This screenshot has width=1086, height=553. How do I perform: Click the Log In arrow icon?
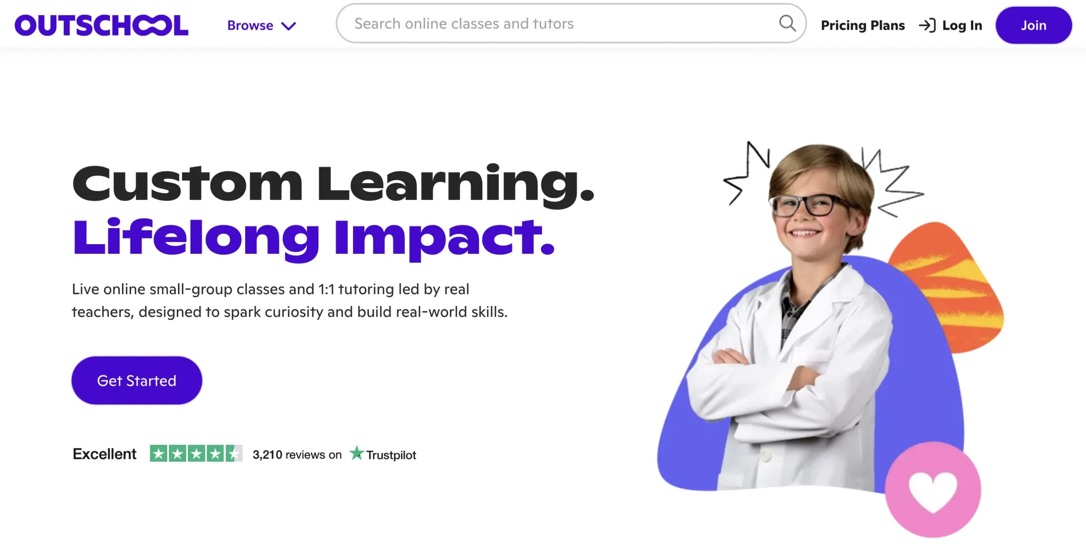coord(927,25)
